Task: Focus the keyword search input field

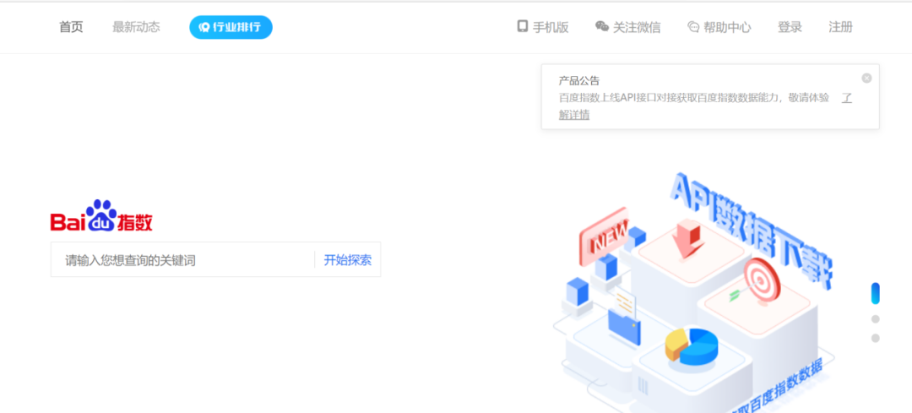Action: coord(182,260)
